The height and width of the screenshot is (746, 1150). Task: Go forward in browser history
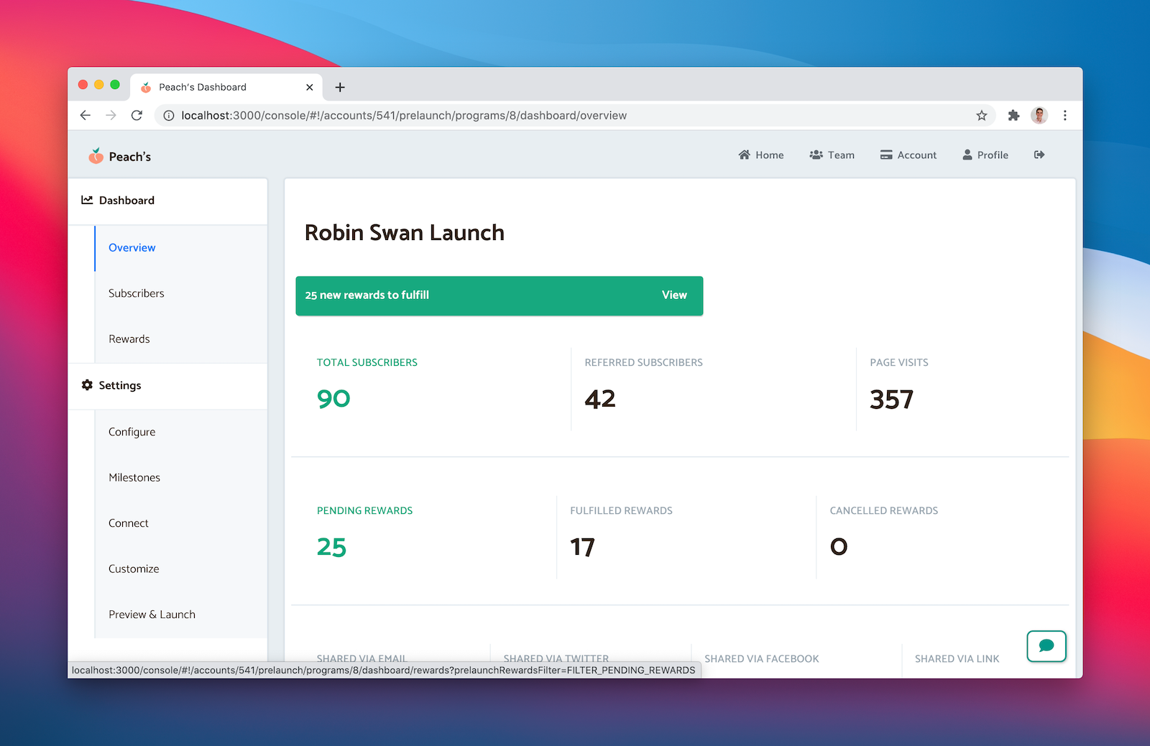(x=111, y=115)
